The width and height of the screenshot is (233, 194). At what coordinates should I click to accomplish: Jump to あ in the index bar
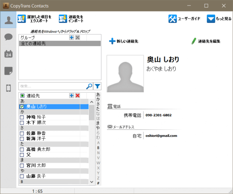tap(98, 94)
